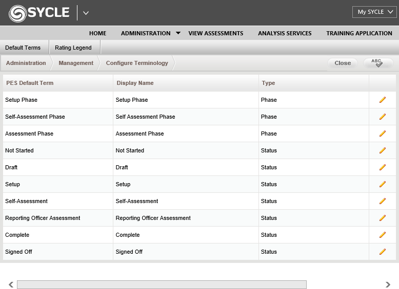Edit the Setup status row with pencil

(383, 184)
